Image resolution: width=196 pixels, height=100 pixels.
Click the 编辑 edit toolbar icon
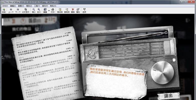point(45,11)
